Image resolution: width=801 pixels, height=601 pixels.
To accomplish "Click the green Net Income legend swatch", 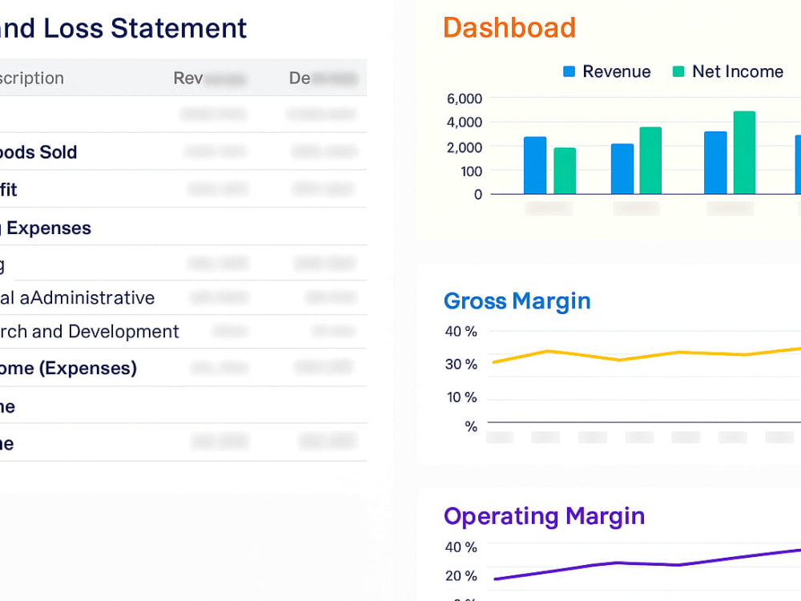I will click(678, 72).
